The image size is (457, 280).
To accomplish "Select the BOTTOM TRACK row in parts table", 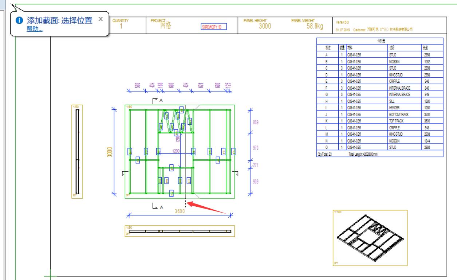I will click(380, 114).
